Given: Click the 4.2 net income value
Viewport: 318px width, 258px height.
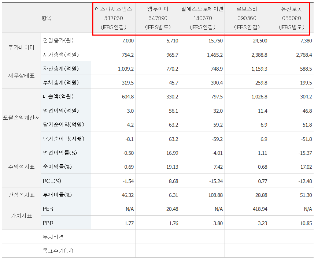Looking at the screenshot, I should coord(130,125).
